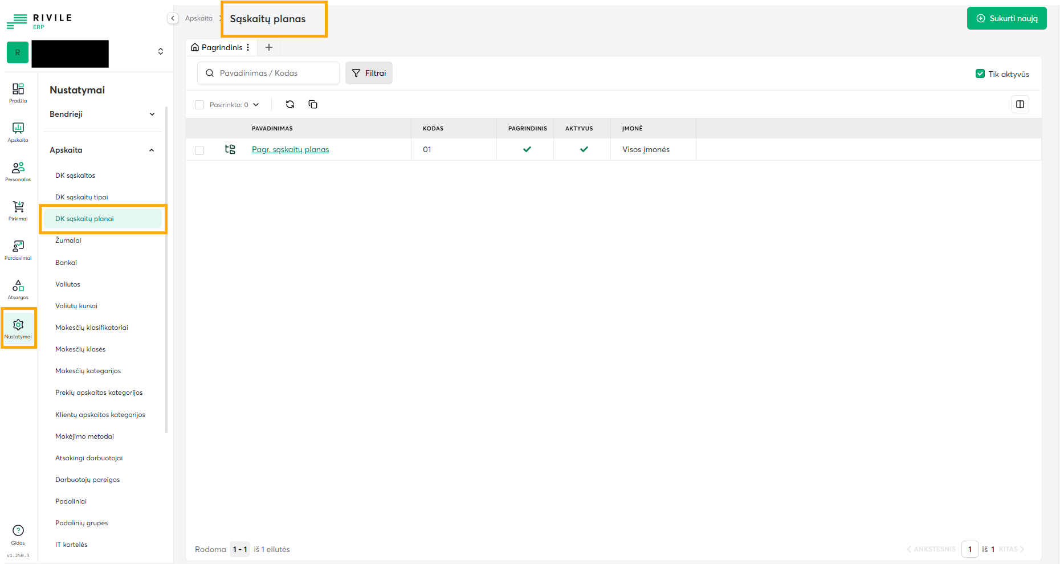Open the Apskaita module in sidebar
1060x564 pixels.
tap(18, 132)
